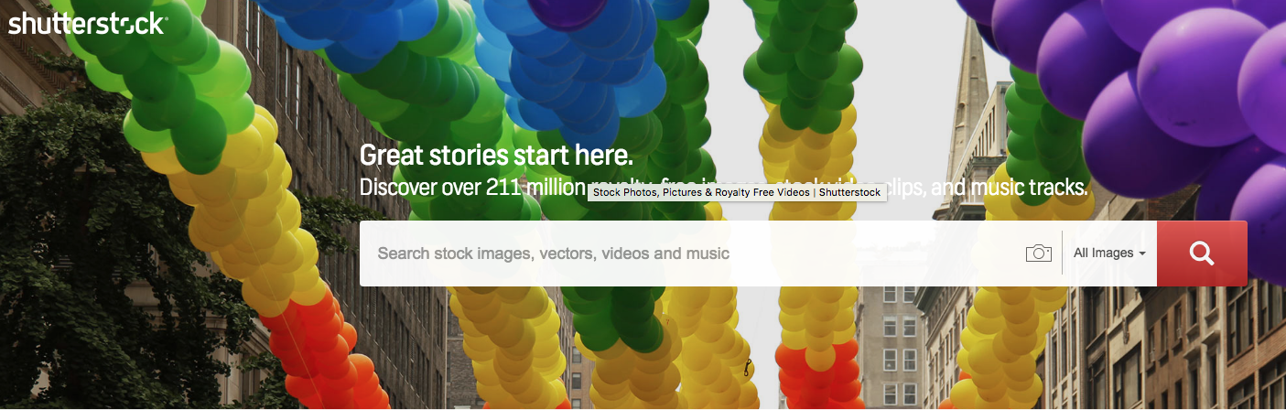Click the "Stock Photos, Pictures & Royalty Free Videos" tooltip
This screenshot has height=410, width=1286.
pos(737,192)
